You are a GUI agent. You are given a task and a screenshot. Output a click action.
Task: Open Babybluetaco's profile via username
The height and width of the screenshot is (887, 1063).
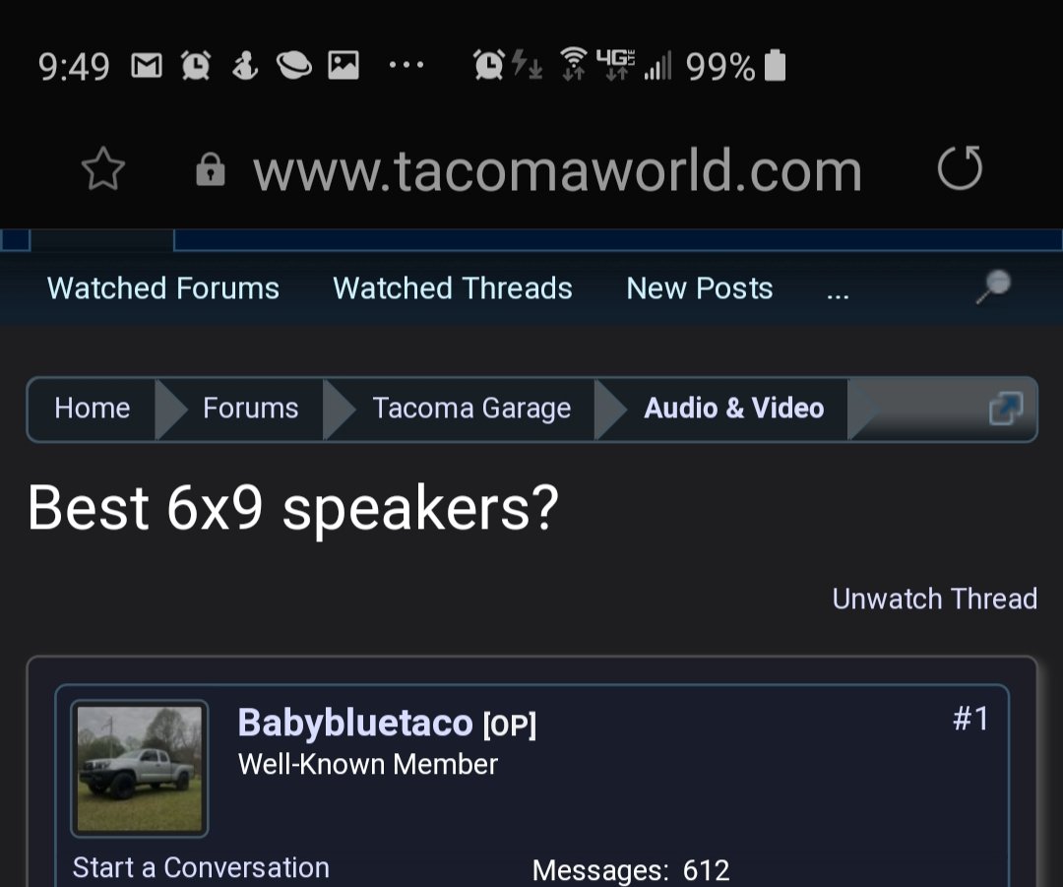[355, 723]
